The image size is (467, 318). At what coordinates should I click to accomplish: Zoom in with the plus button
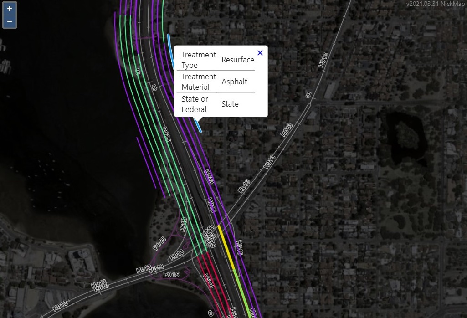[x=10, y=8]
